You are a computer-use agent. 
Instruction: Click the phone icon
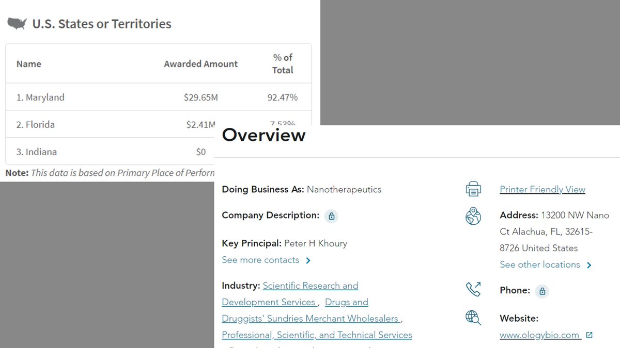473,290
